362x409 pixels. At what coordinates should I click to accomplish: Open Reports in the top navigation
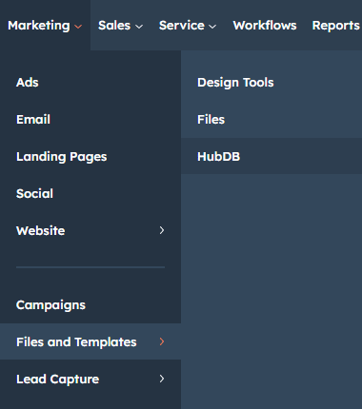point(335,26)
